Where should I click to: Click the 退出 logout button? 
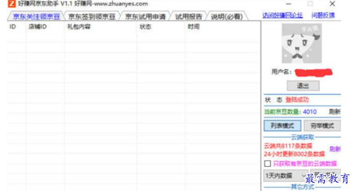pos(303,86)
